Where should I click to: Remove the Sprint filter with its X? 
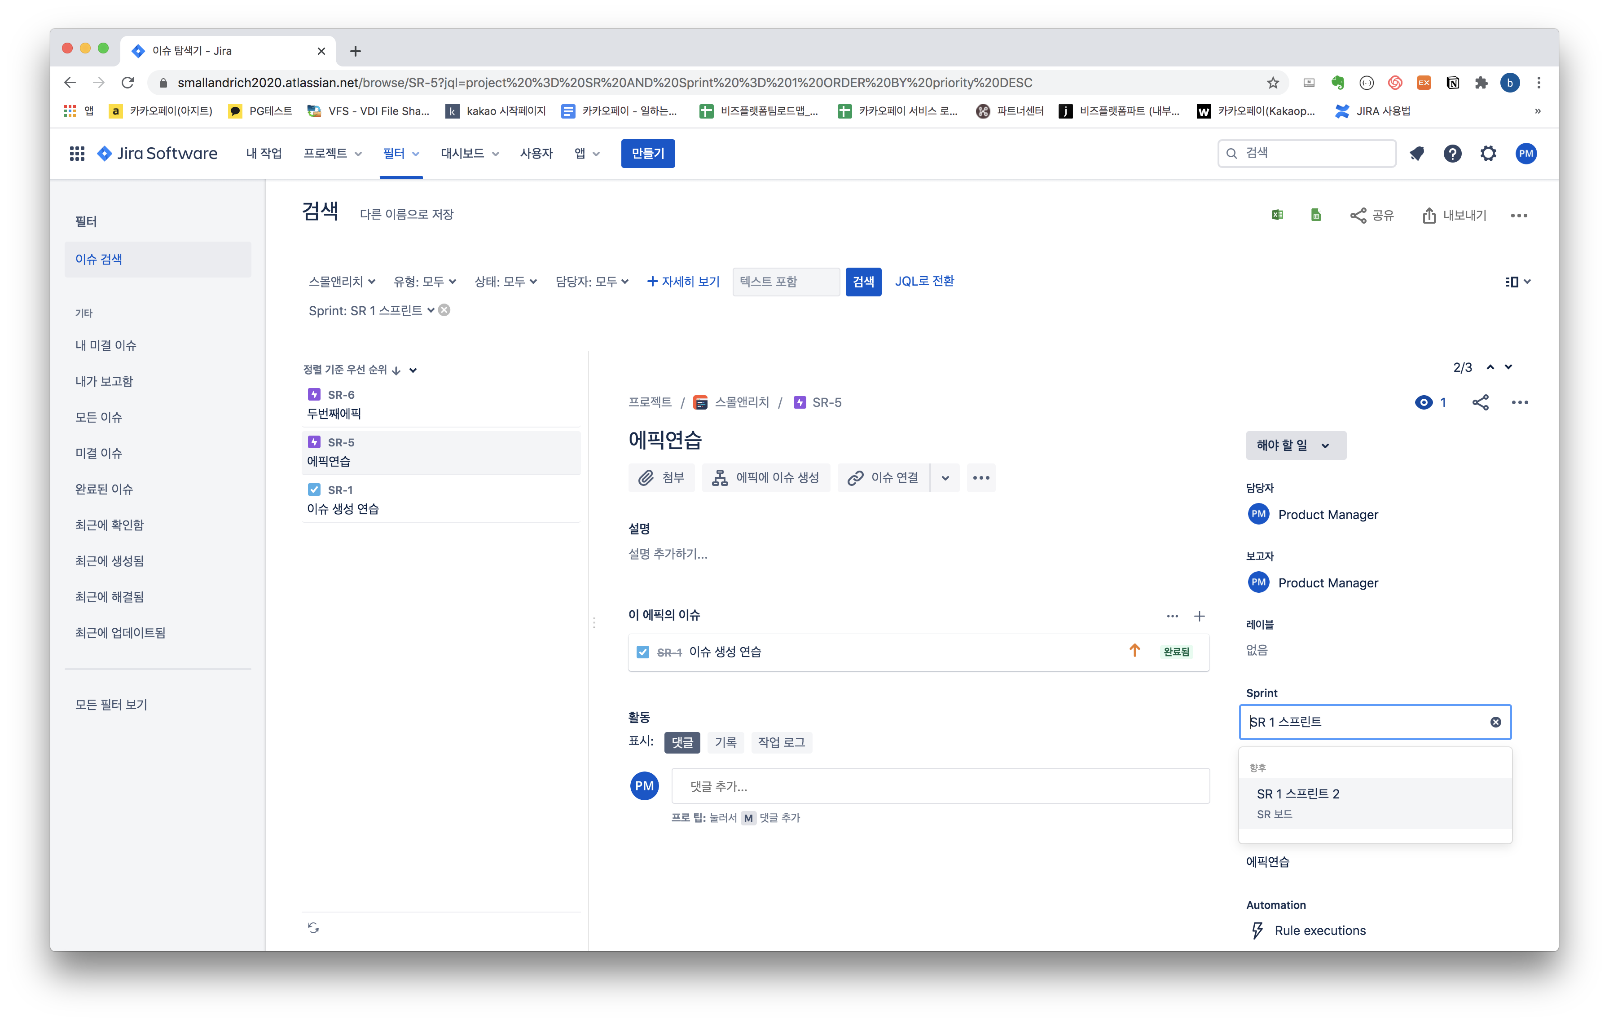coord(444,310)
